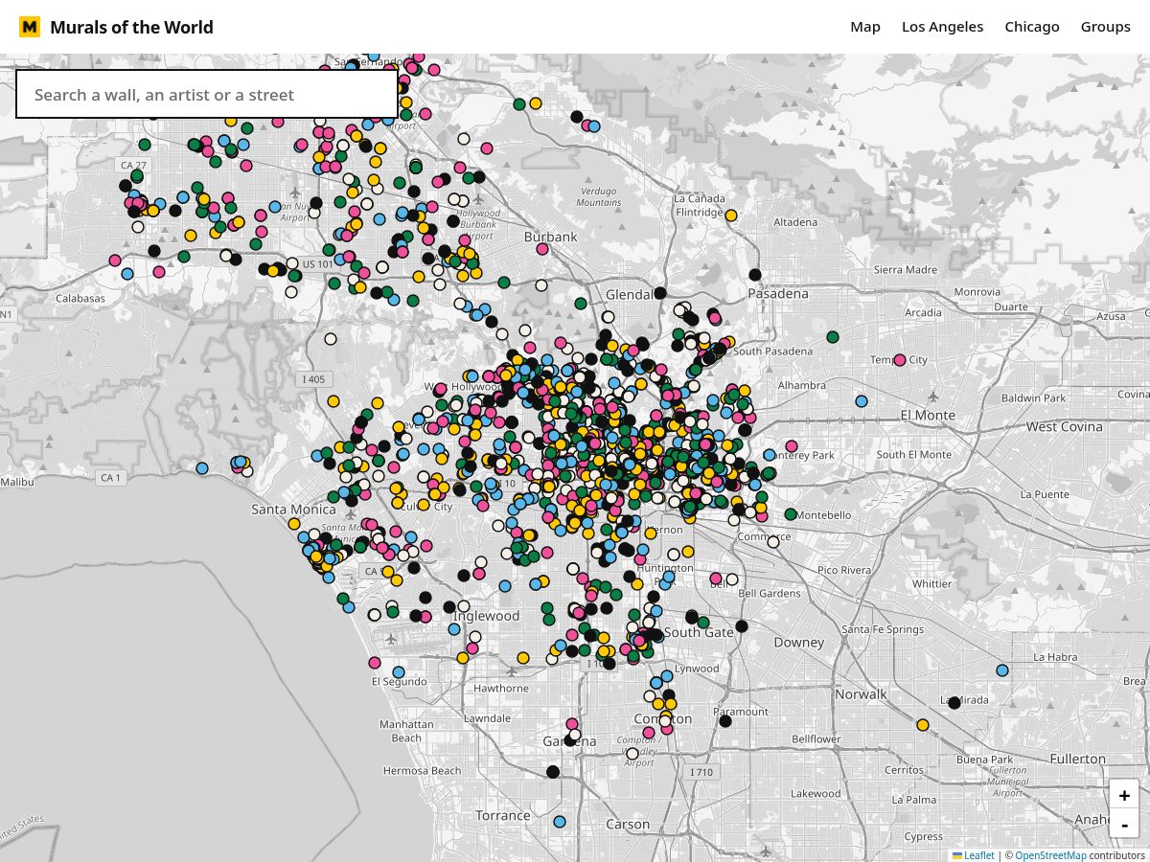
Task: Open the OpenStreetMap attribution link
Action: click(x=1051, y=855)
